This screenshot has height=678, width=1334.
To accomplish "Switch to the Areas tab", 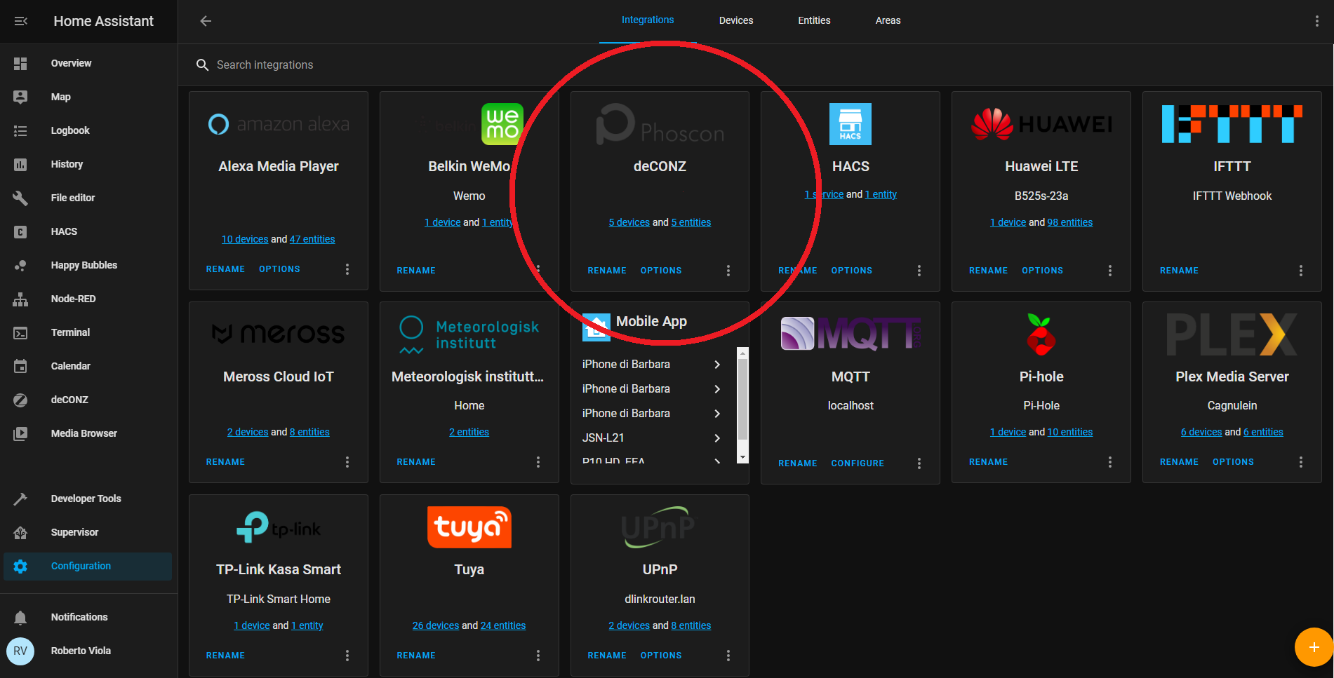I will [888, 20].
